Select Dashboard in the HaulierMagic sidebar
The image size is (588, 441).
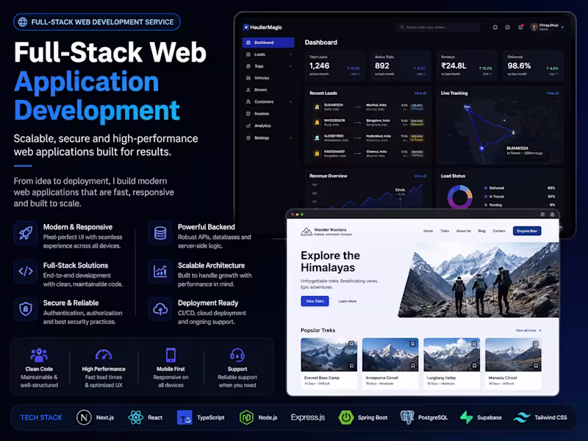pos(268,43)
